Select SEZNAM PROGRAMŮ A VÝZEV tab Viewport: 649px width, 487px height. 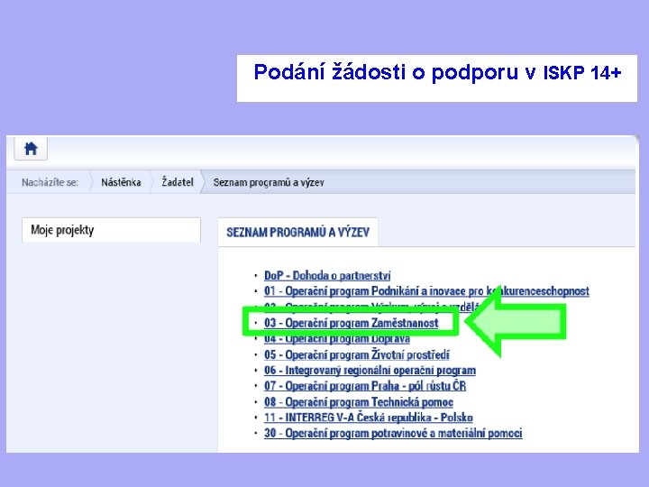tap(297, 232)
